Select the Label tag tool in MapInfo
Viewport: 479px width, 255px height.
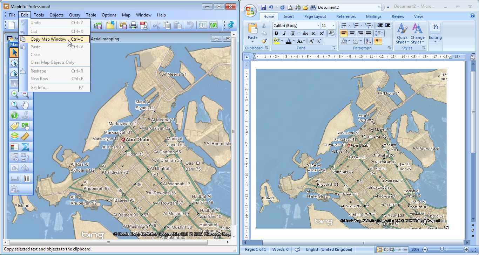click(14, 125)
